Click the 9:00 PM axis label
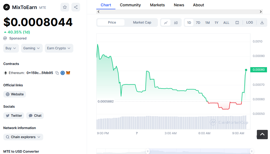Screen dimensions: 270x154 click(103, 133)
